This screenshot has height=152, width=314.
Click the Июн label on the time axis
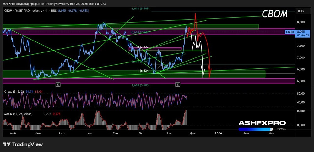point(38,133)
